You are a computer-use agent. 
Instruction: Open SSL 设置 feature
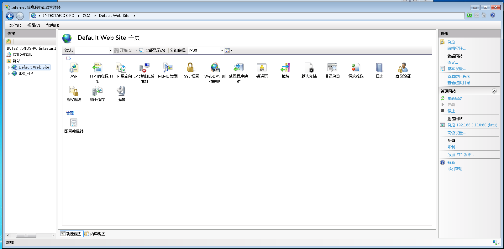click(x=192, y=70)
